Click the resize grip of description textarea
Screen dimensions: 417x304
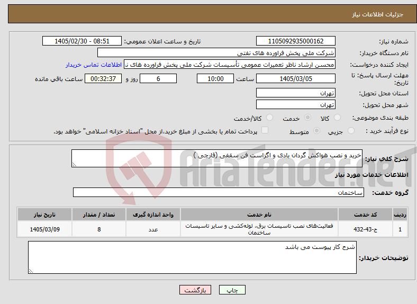pyautogui.click(x=74, y=165)
